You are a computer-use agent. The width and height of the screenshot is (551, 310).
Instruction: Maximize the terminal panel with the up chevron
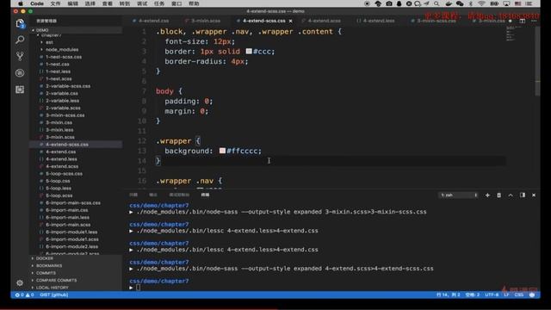point(511,195)
